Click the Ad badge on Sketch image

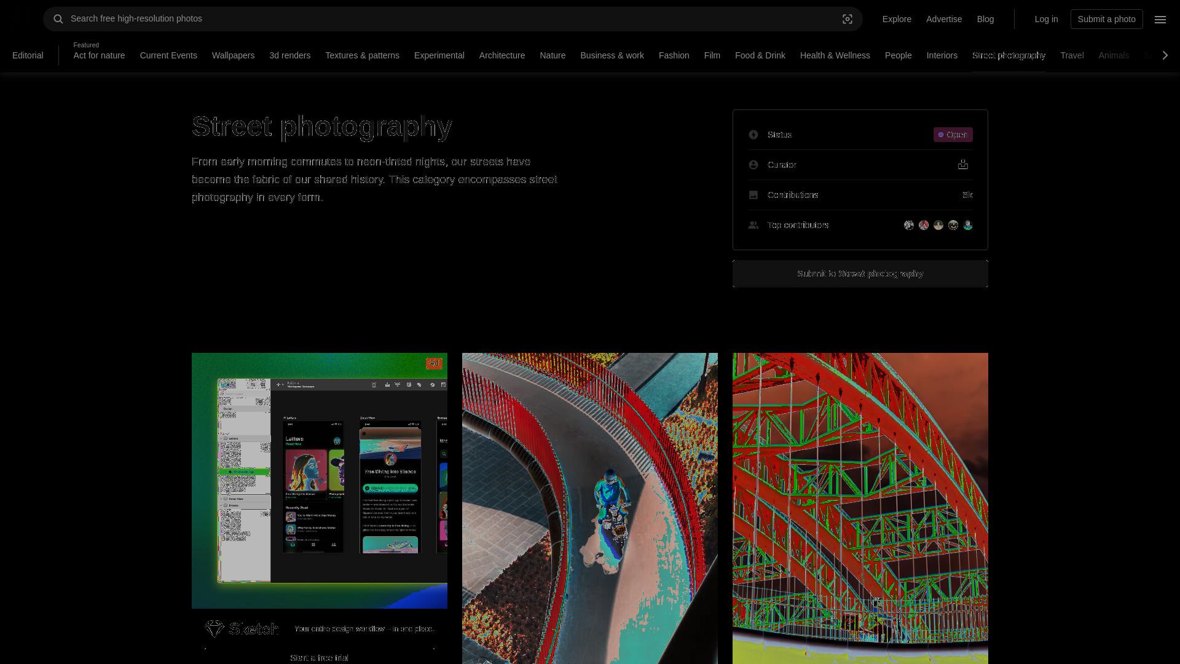coord(434,363)
